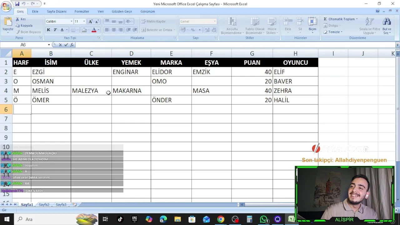
Task: Cut selection with the Kes scissors
Action: click(x=21, y=19)
